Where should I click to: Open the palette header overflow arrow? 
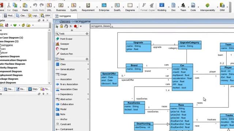click(x=81, y=27)
